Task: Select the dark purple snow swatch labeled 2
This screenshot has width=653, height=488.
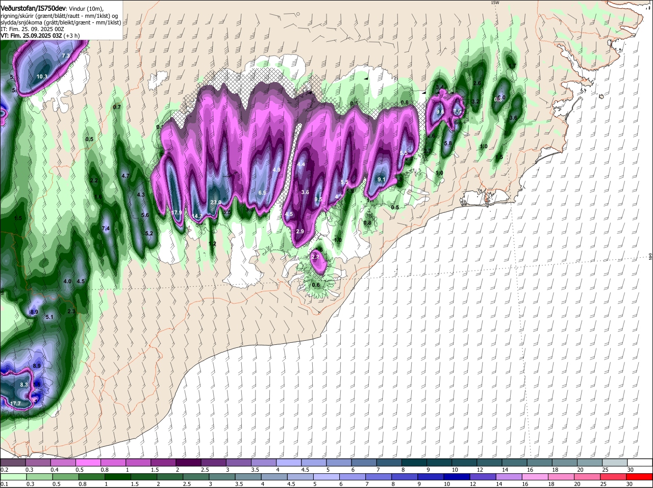Action: tap(188, 462)
